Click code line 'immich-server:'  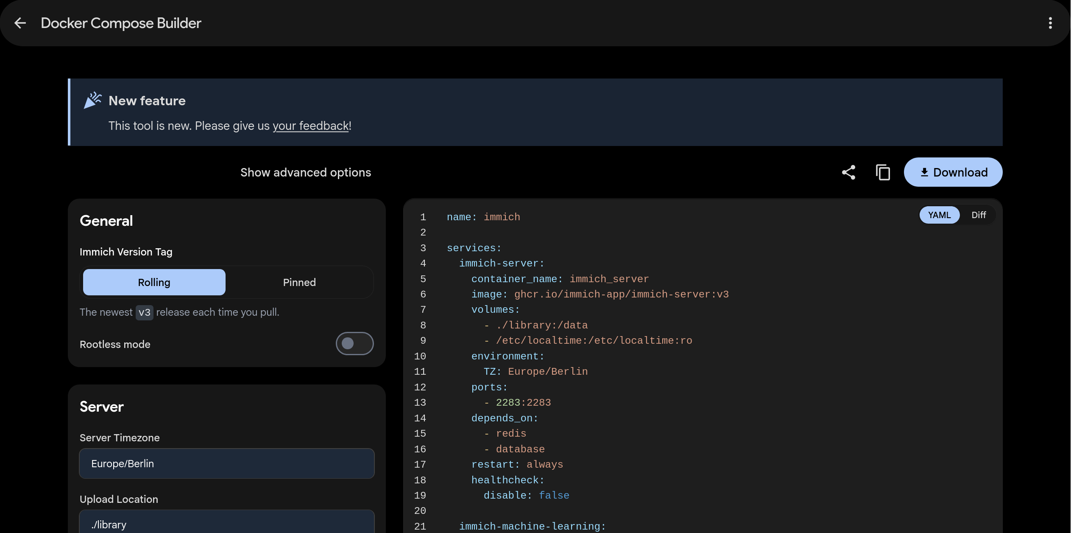502,263
